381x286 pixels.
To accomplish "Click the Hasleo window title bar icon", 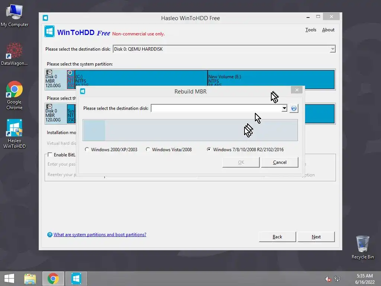I will point(45,18).
